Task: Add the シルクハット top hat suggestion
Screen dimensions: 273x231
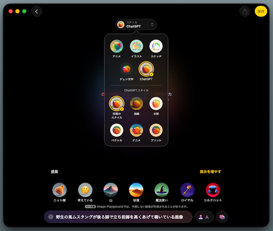Action: pos(213,190)
